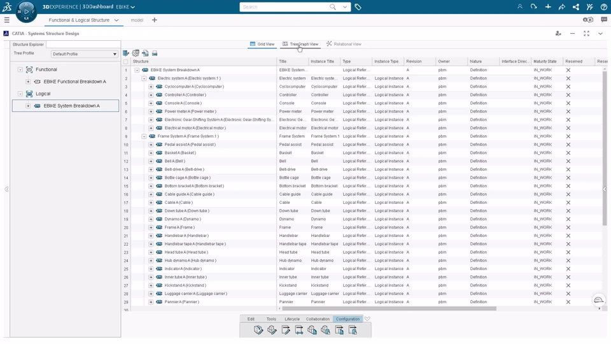Switch to Grid View
This screenshot has height=344, width=611.
point(262,44)
